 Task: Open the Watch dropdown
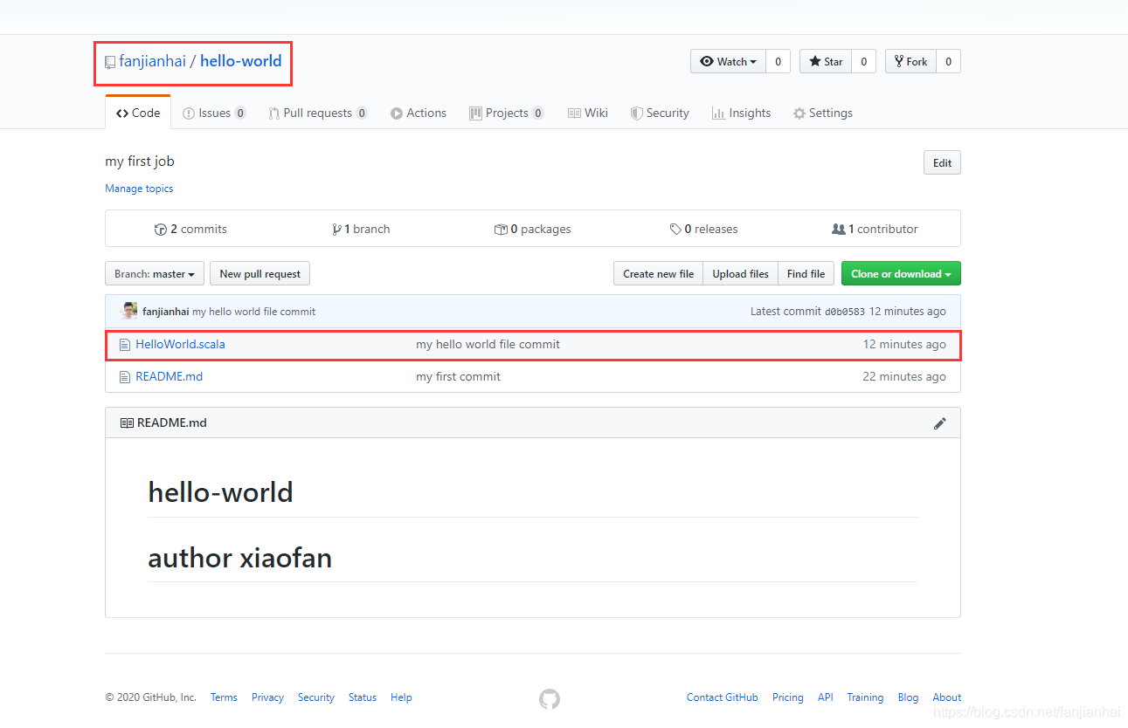pos(728,61)
